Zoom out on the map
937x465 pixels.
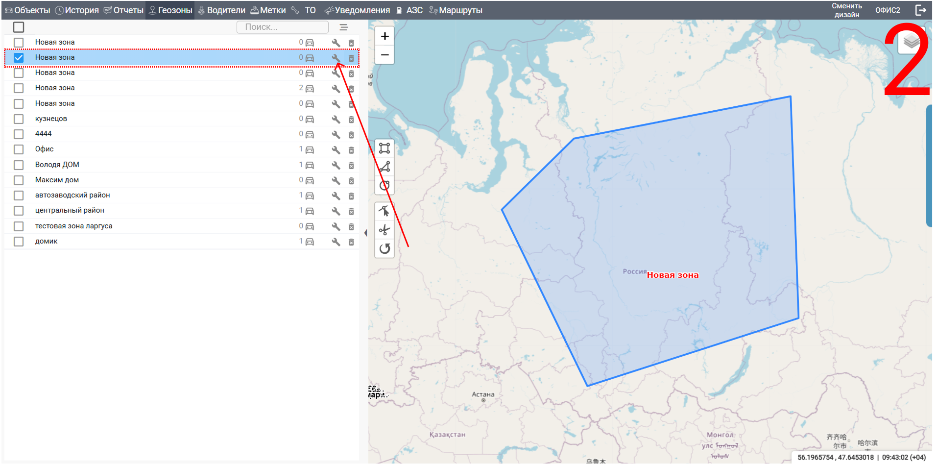(x=384, y=55)
